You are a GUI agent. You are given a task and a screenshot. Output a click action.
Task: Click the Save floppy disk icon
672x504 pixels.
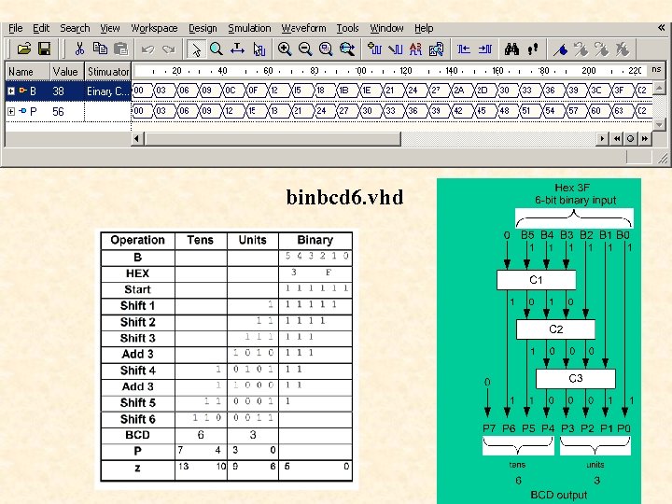pos(44,49)
